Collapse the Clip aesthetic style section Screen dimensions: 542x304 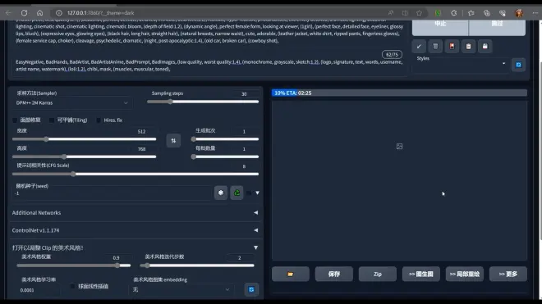[x=135, y=247]
